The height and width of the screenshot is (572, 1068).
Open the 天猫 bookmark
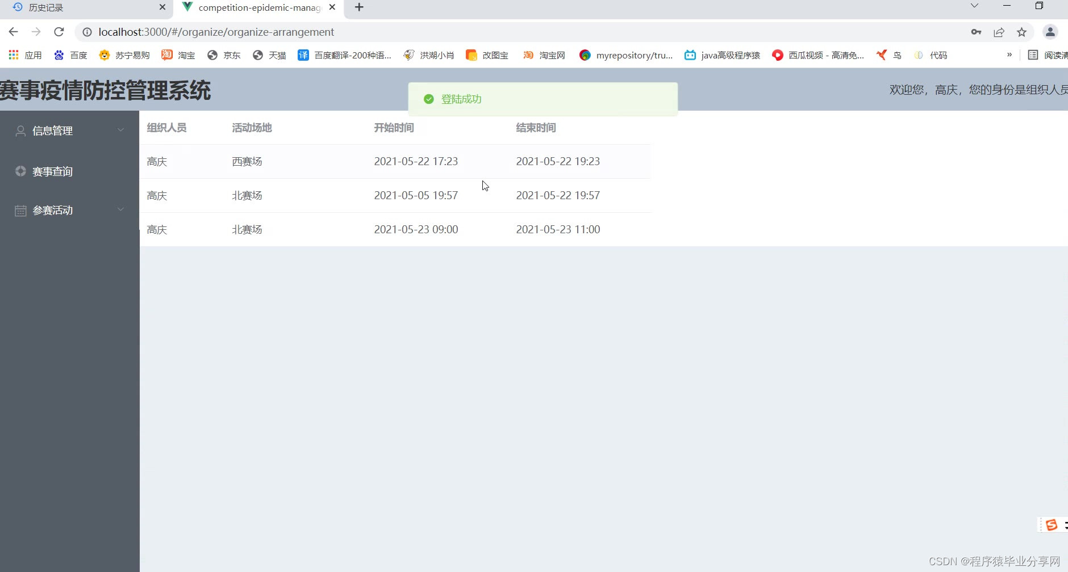click(x=269, y=55)
